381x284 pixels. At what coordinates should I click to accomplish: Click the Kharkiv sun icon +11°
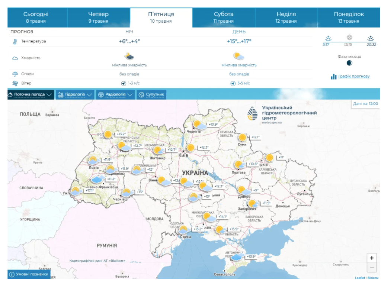tap(269, 158)
